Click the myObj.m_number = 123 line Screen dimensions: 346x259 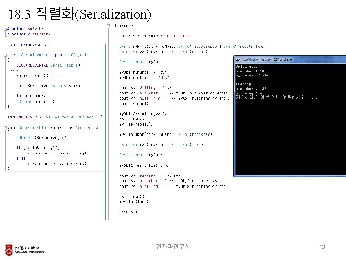143,72
